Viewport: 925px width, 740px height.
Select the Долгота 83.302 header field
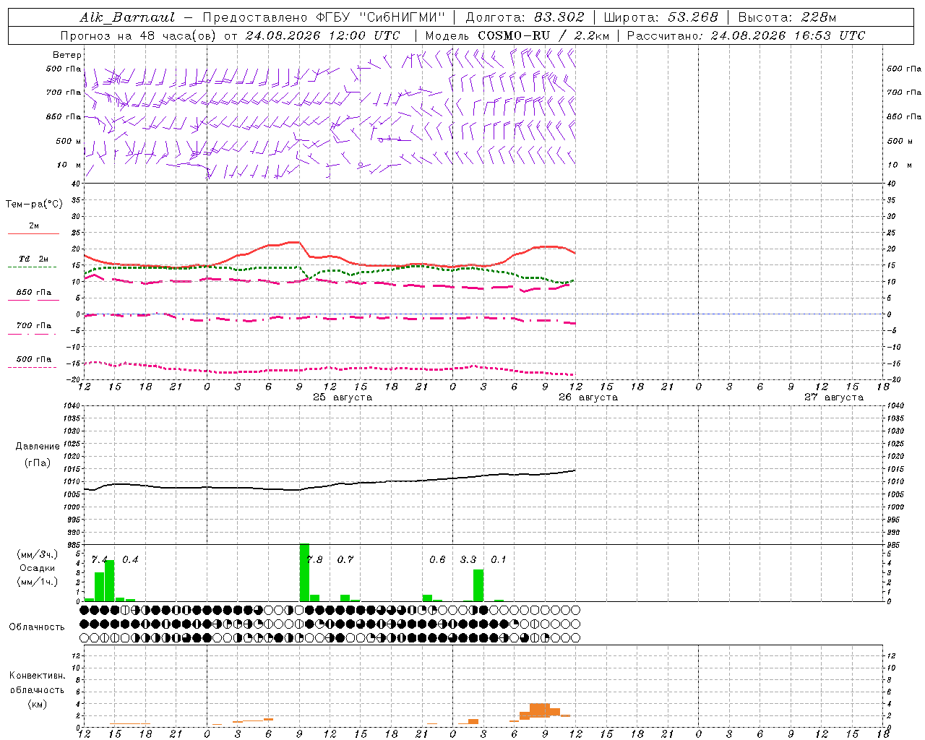click(x=524, y=17)
